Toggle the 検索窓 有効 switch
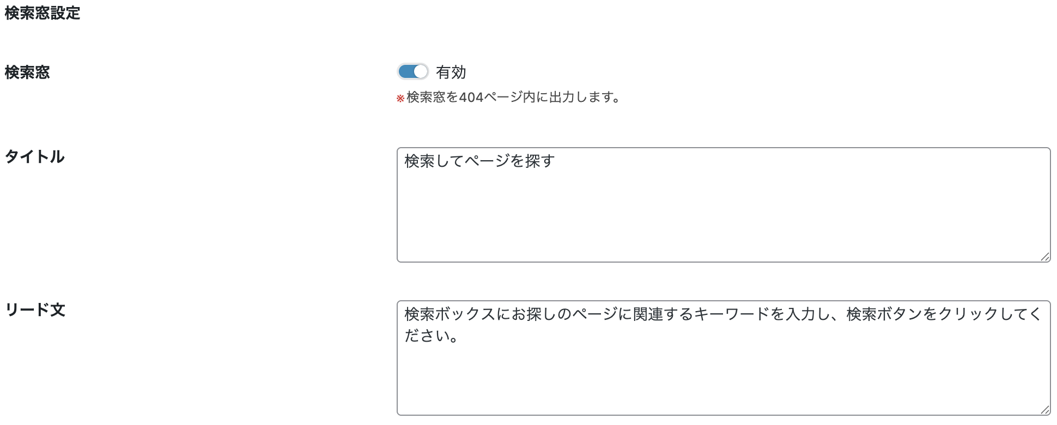Image resolution: width=1057 pixels, height=425 pixels. coord(412,72)
